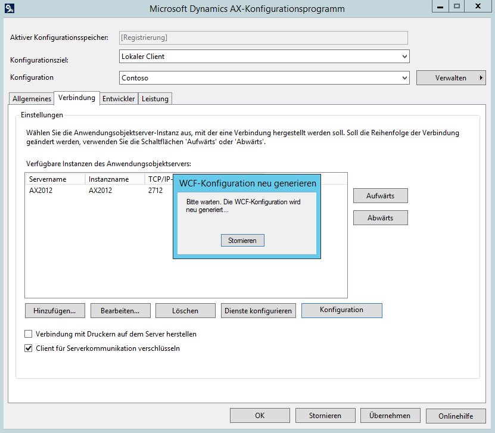Image resolution: width=495 pixels, height=433 pixels.
Task: Expand the Verwalten menu arrow
Action: (x=480, y=77)
